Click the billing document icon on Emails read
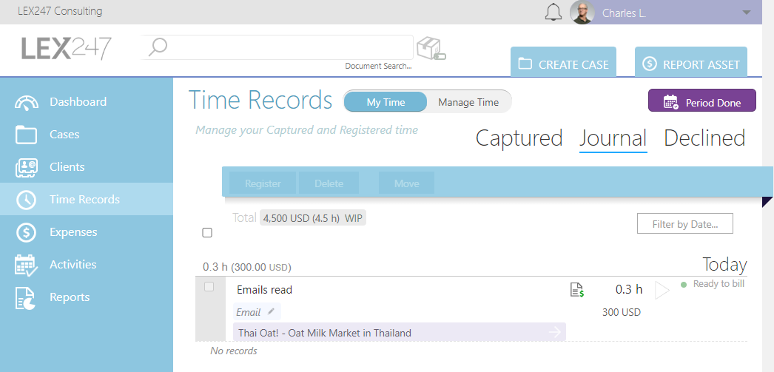The image size is (774, 372). pyautogui.click(x=577, y=290)
